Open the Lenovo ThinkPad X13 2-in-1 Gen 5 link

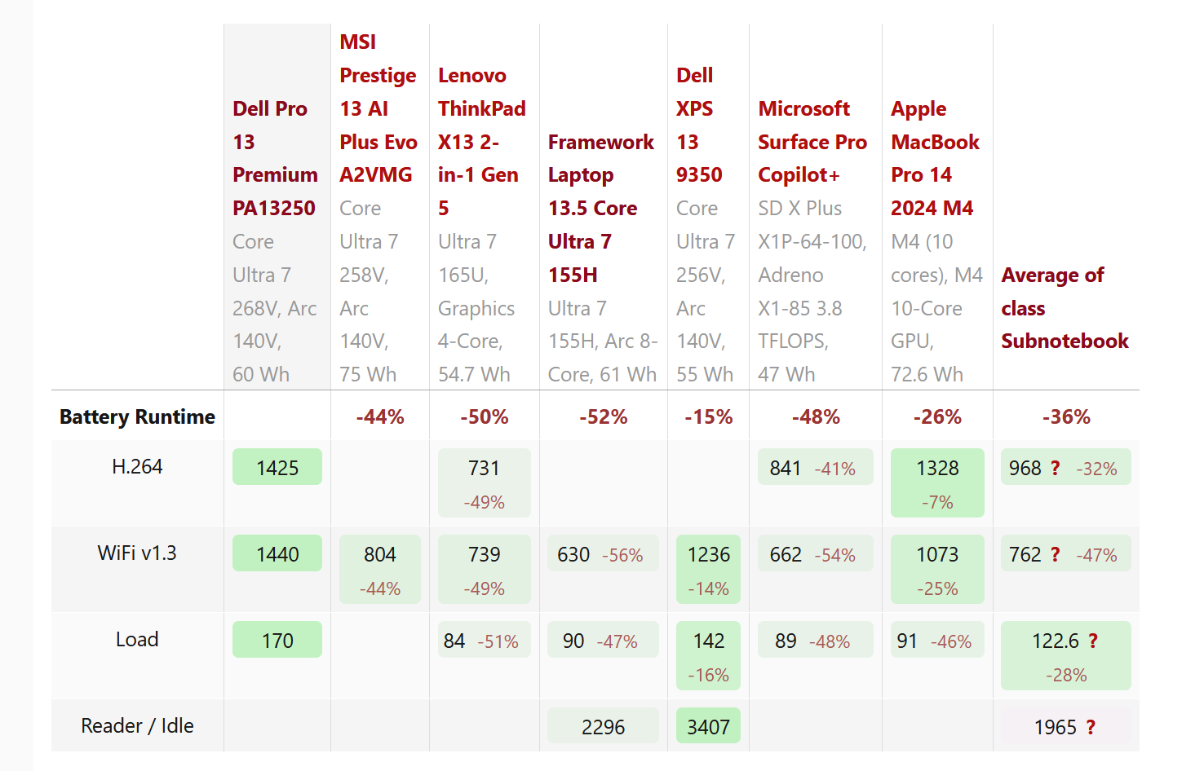click(481, 142)
